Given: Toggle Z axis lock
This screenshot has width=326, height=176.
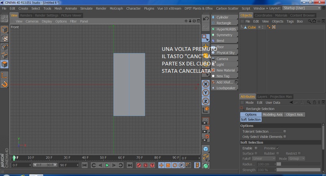Looking at the screenshot, I should pos(206,101).
